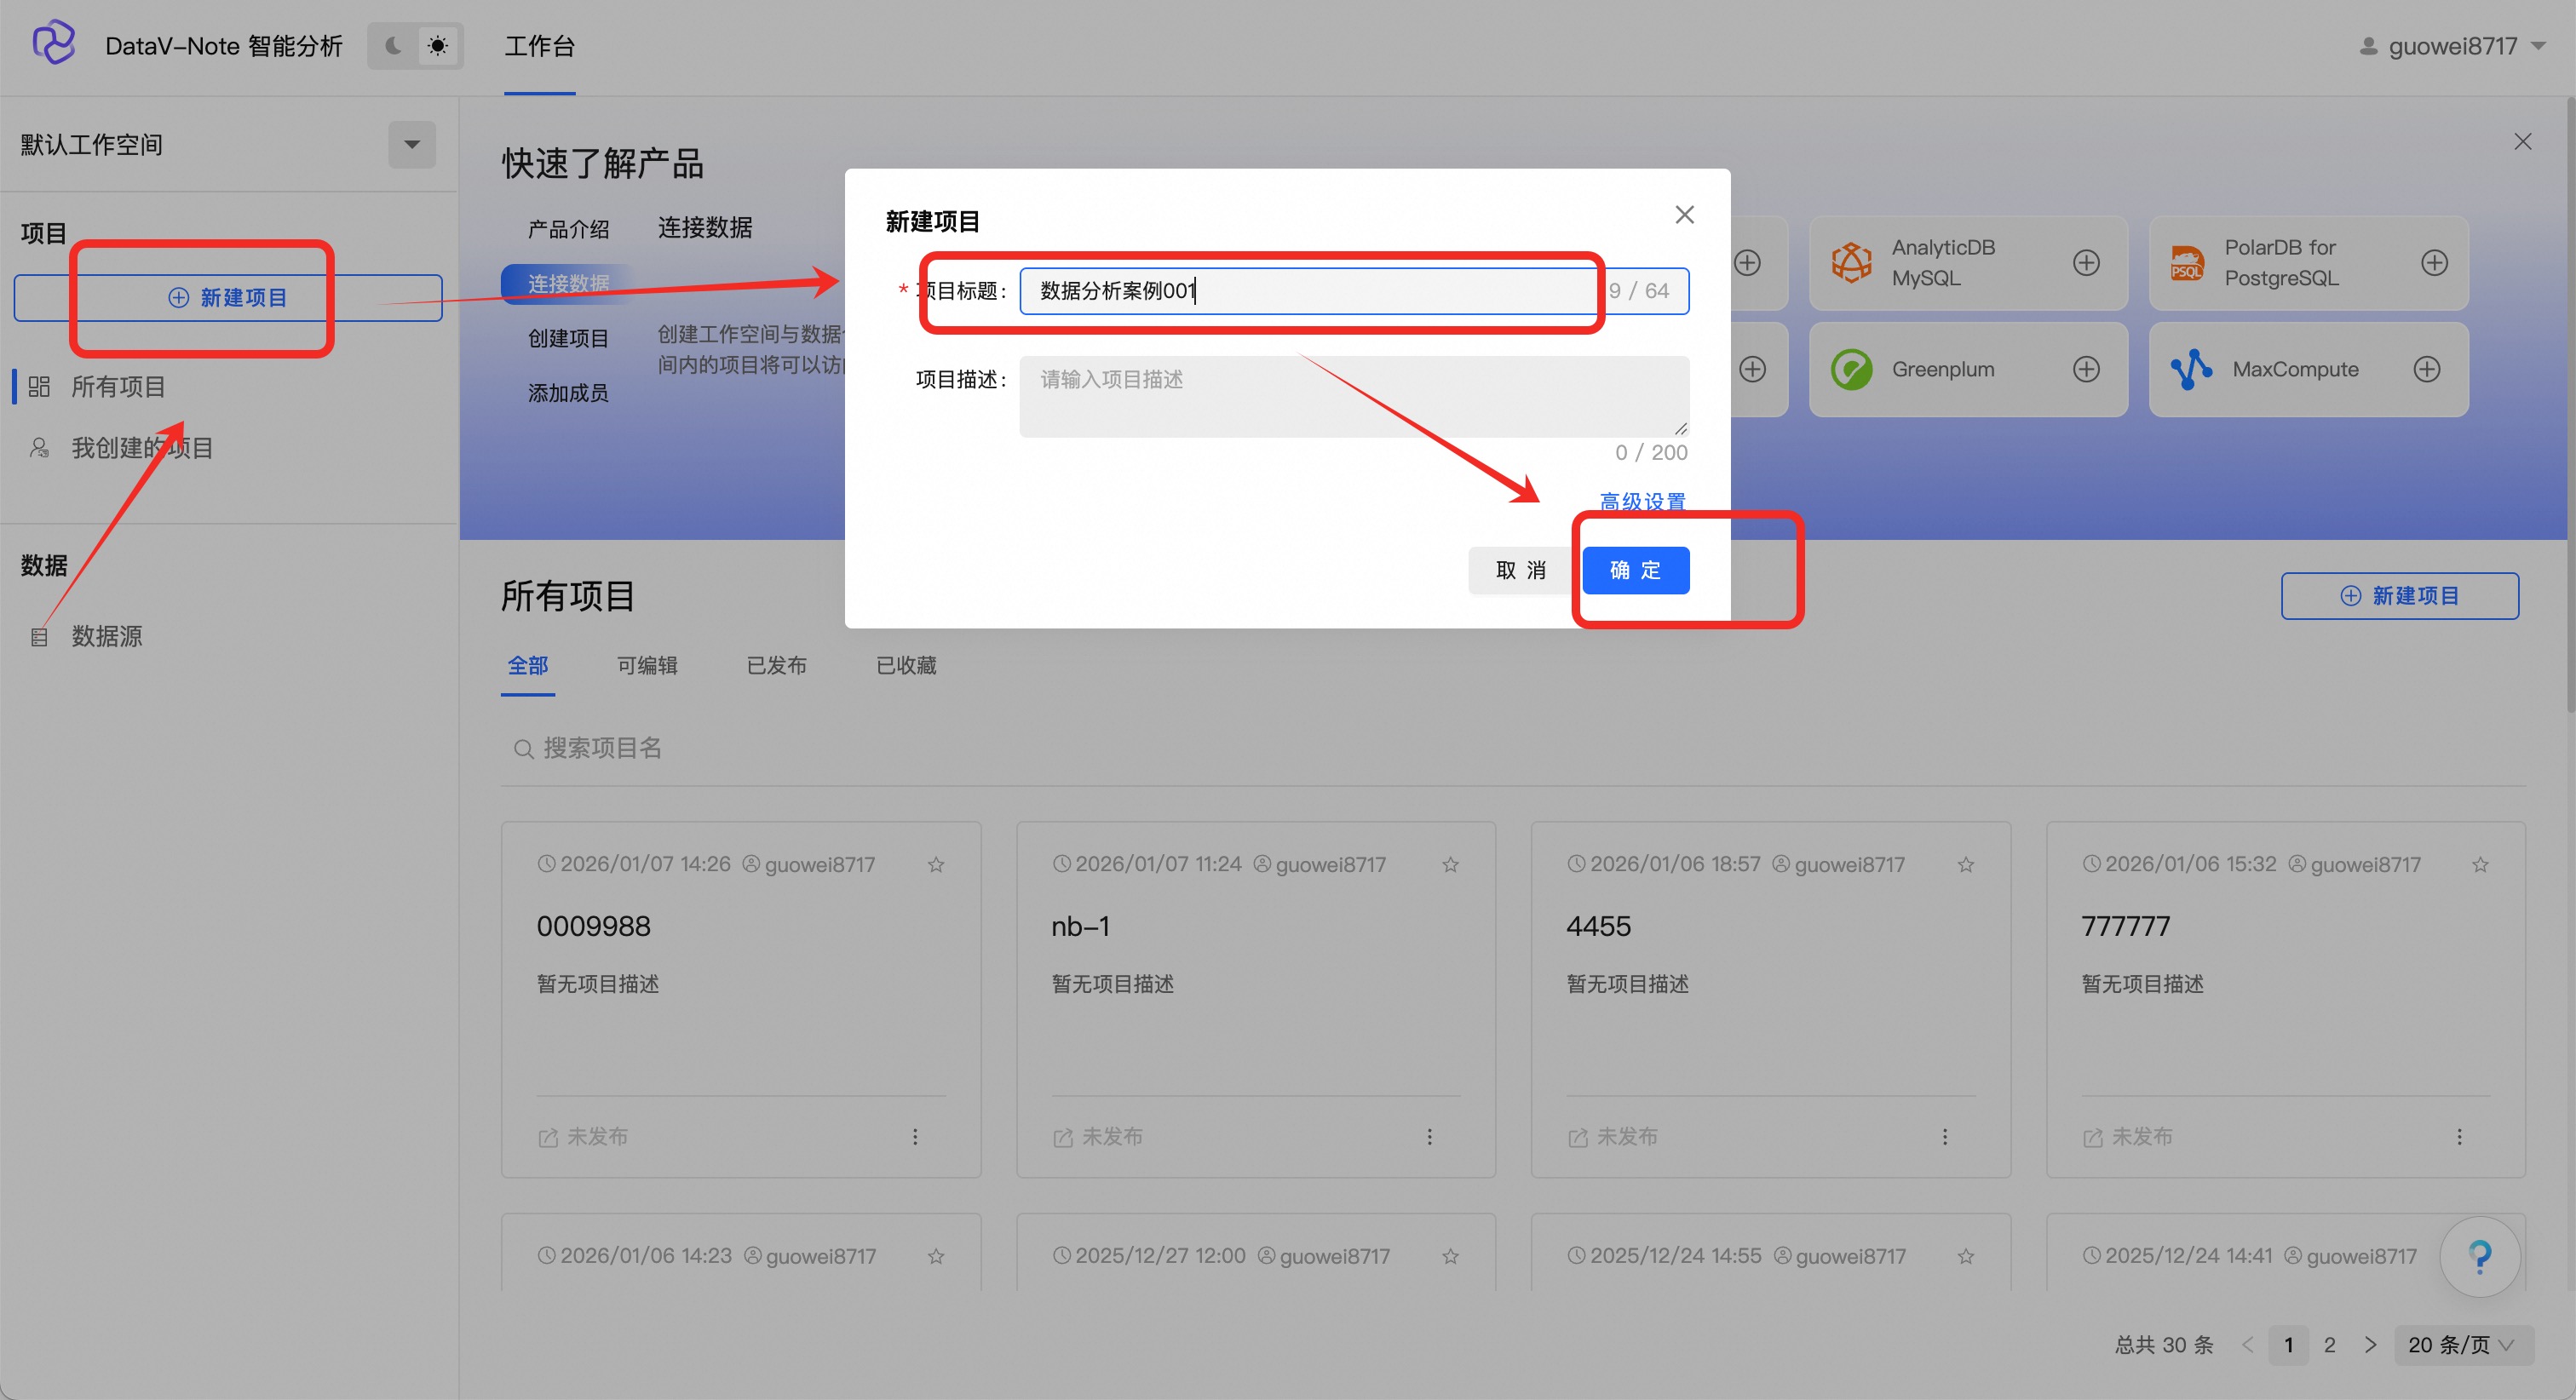This screenshot has height=1400, width=2576.
Task: Switch to dark mode moon icon
Action: 393,46
